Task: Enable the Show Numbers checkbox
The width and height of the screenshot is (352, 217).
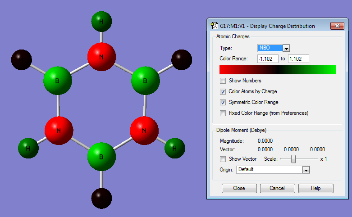Action: coord(223,81)
